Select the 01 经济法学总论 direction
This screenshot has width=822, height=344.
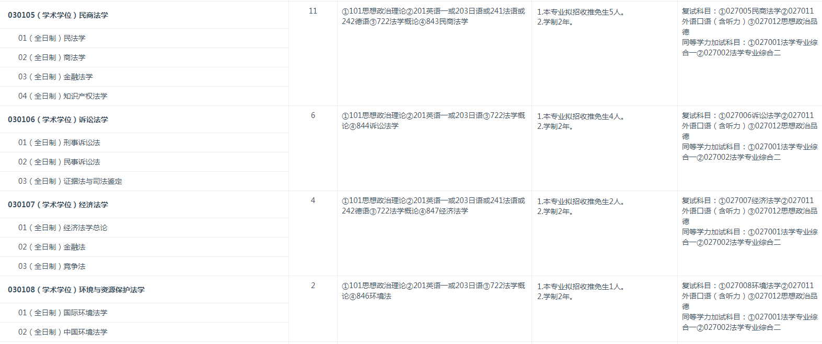(63, 228)
